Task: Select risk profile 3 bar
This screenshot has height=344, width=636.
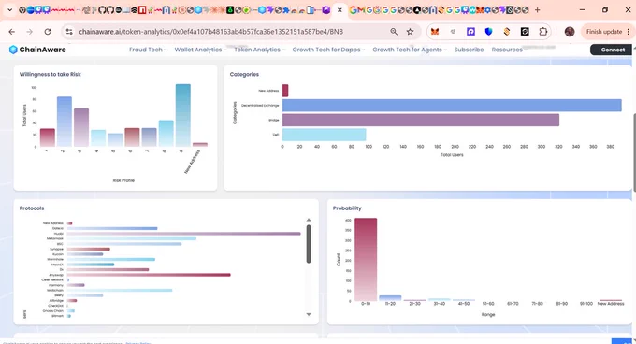Action: click(81, 127)
